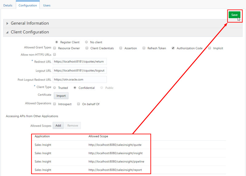Go to the Users tab
The image size is (246, 176).
(47, 5)
